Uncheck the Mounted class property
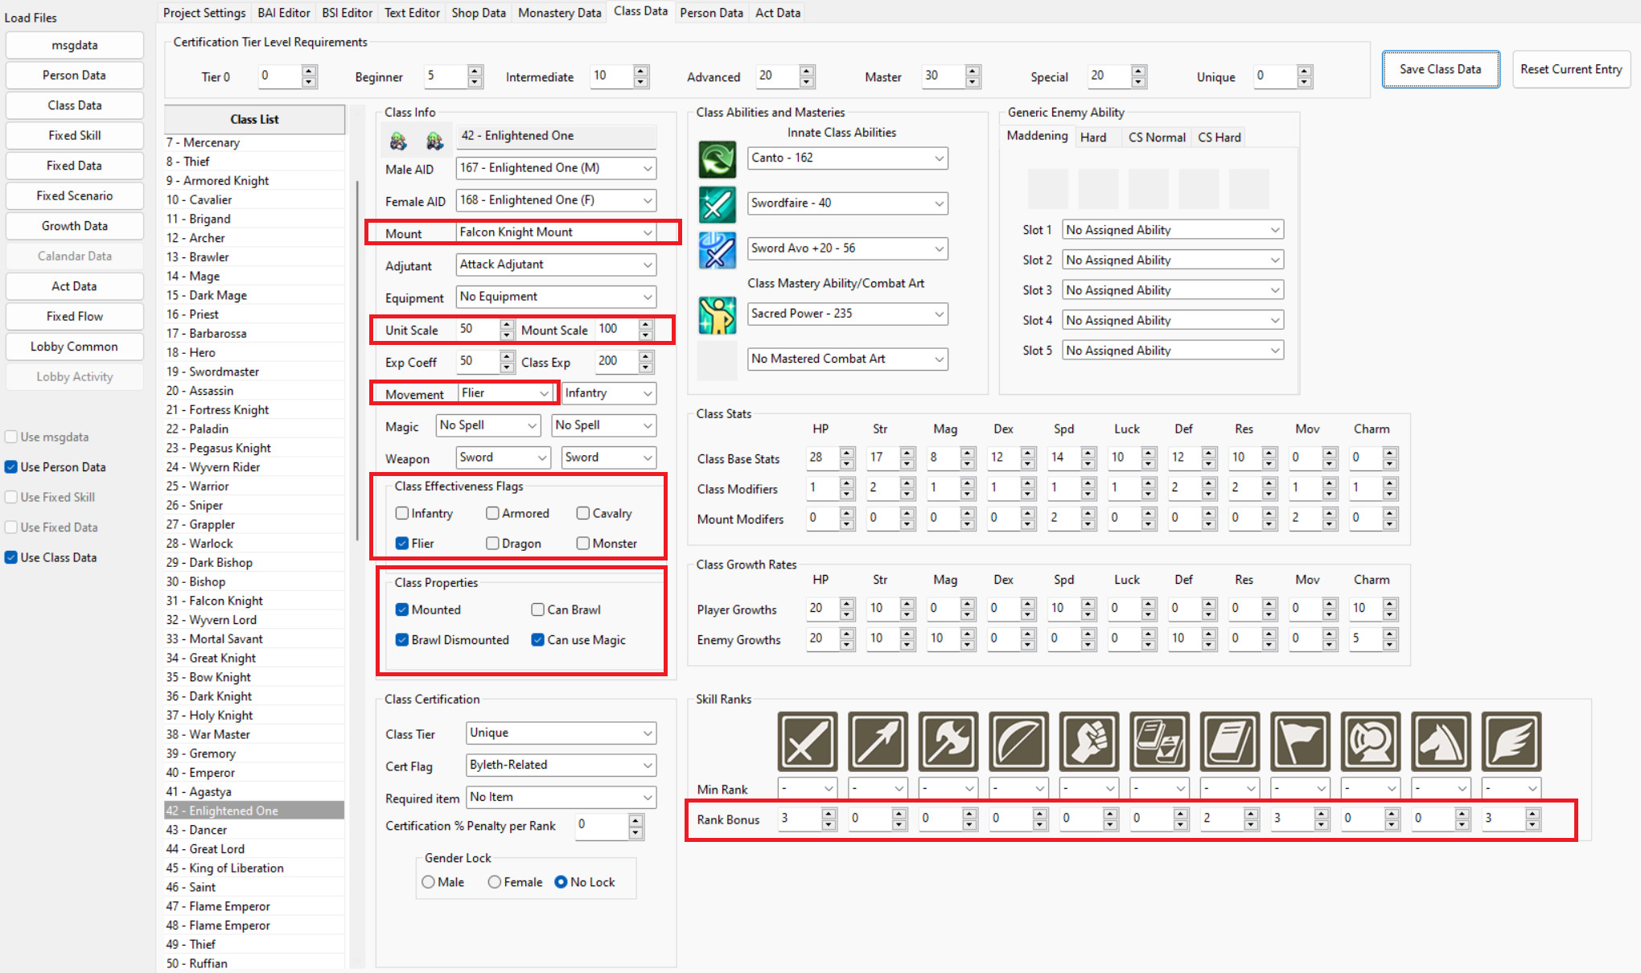1641x973 pixels. 402,610
